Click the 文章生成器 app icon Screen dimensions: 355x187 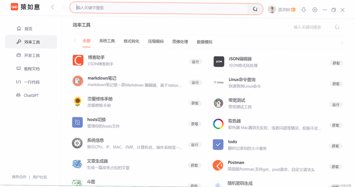77,164
